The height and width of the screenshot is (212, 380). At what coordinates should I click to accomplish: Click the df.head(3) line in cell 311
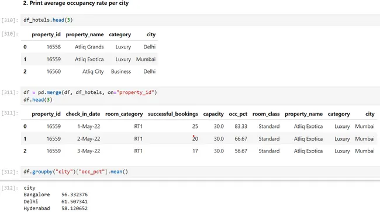tap(38, 100)
